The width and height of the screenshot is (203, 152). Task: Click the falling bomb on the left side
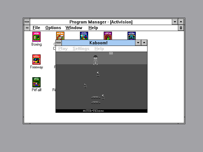point(85,86)
